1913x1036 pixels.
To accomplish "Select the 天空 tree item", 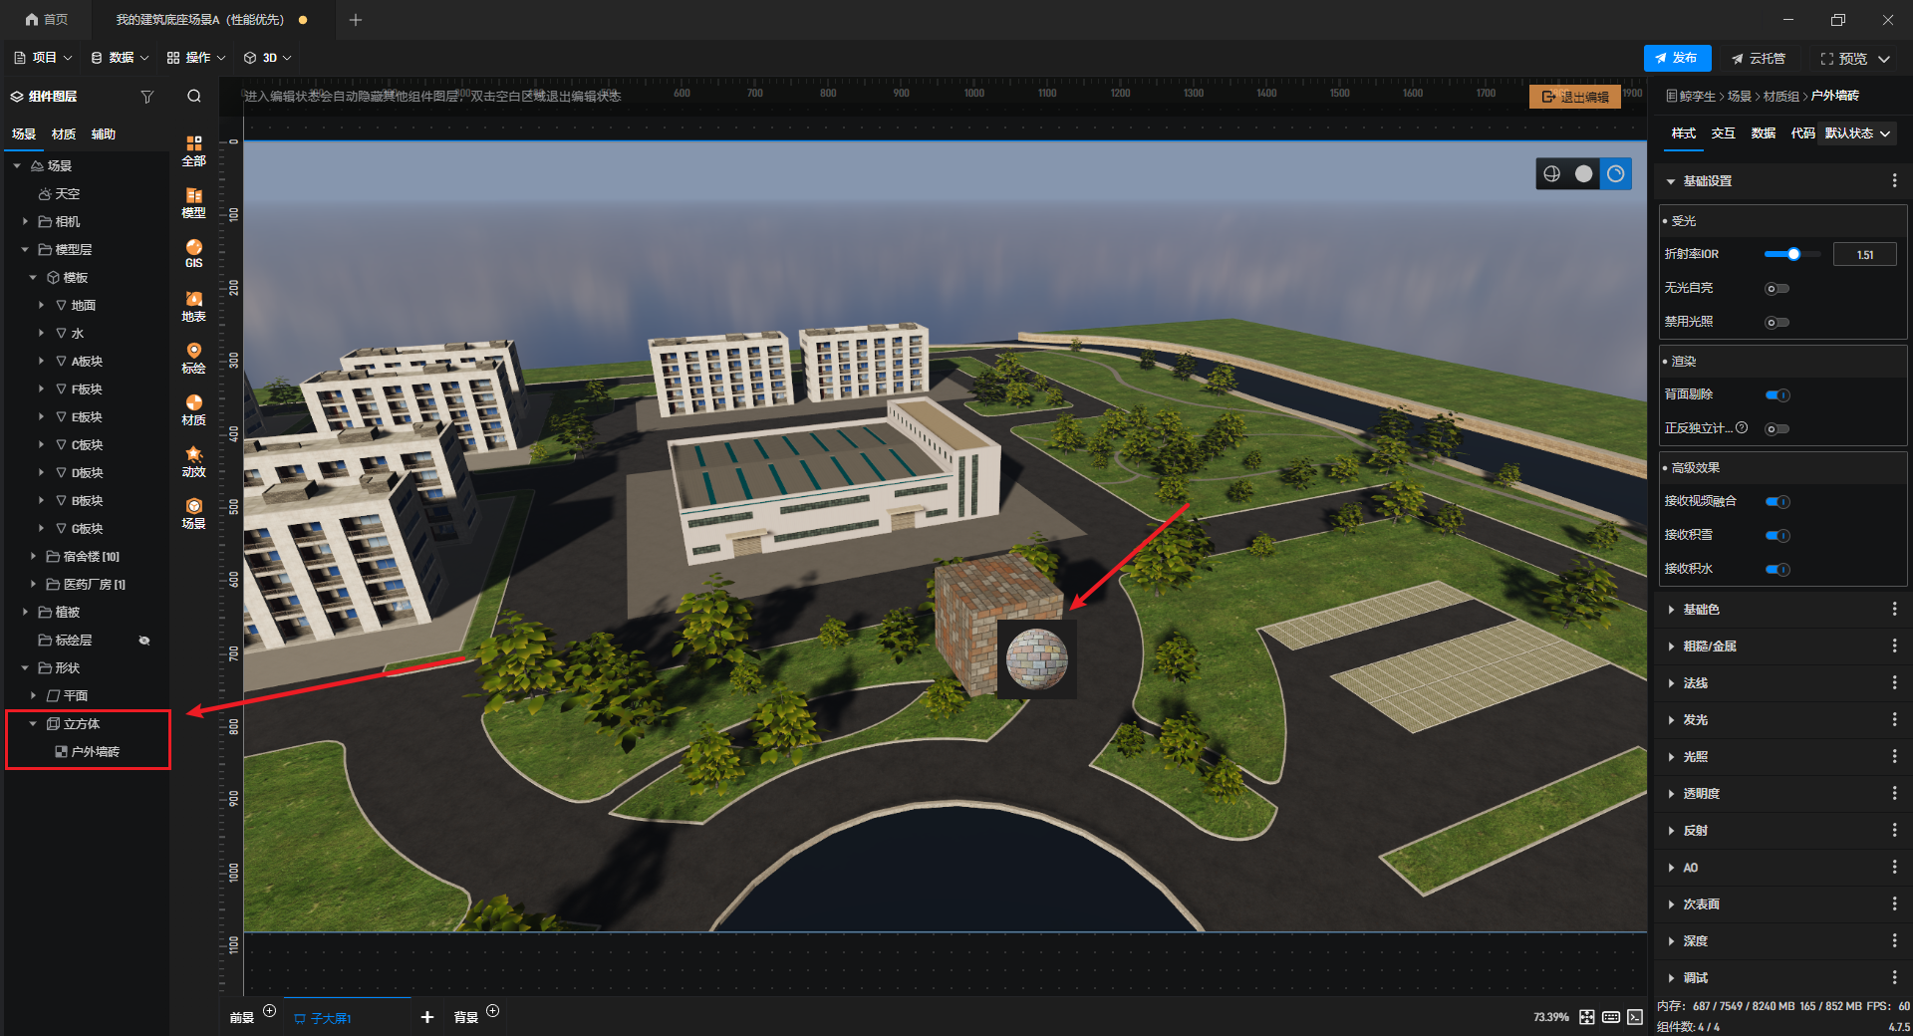I will 59,194.
